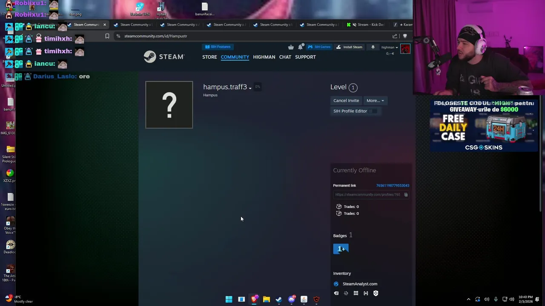The image size is (545, 306).
Task: Click the bookmark icon beside address bar
Action: click(x=107, y=36)
